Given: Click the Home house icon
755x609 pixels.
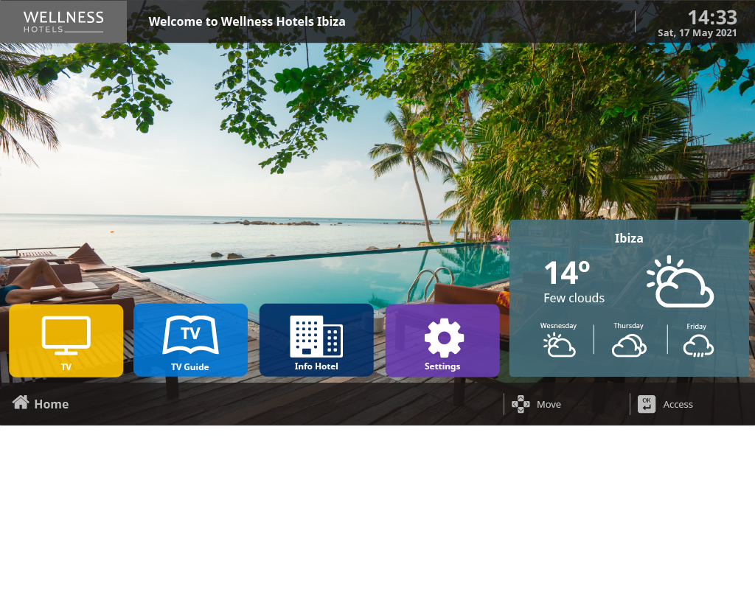Looking at the screenshot, I should (21, 403).
